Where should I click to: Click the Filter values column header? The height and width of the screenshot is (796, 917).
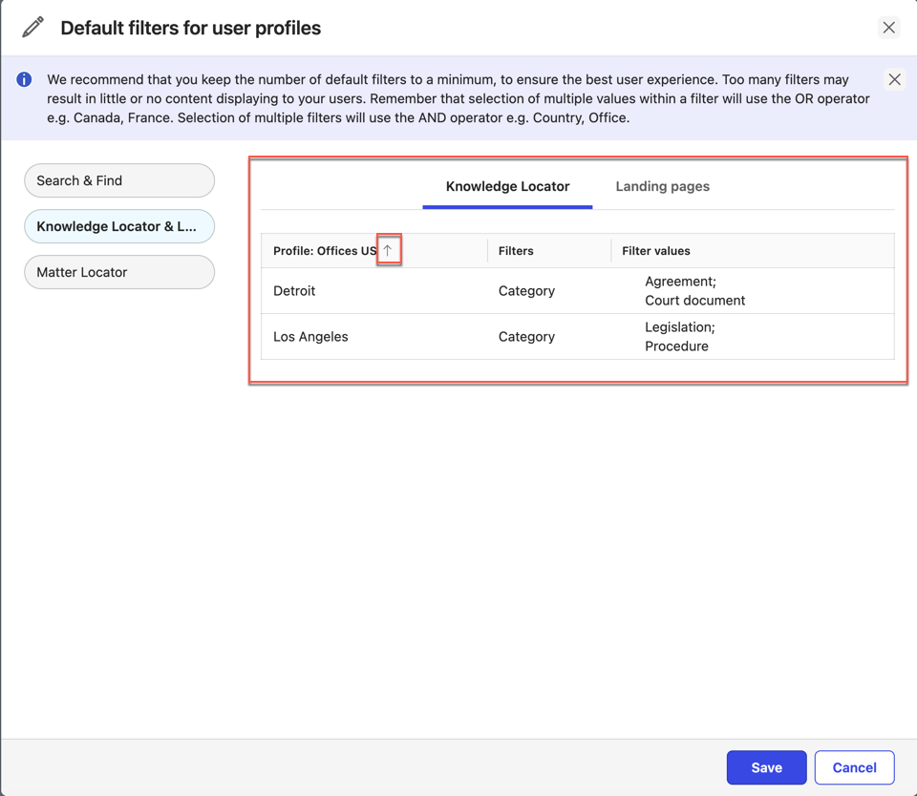(656, 251)
